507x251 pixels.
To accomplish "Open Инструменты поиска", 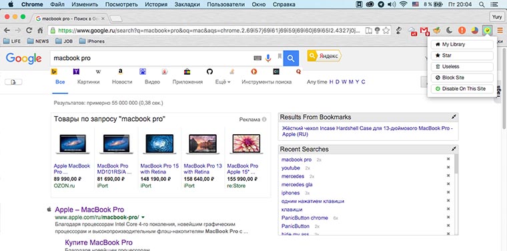I will 266,82.
